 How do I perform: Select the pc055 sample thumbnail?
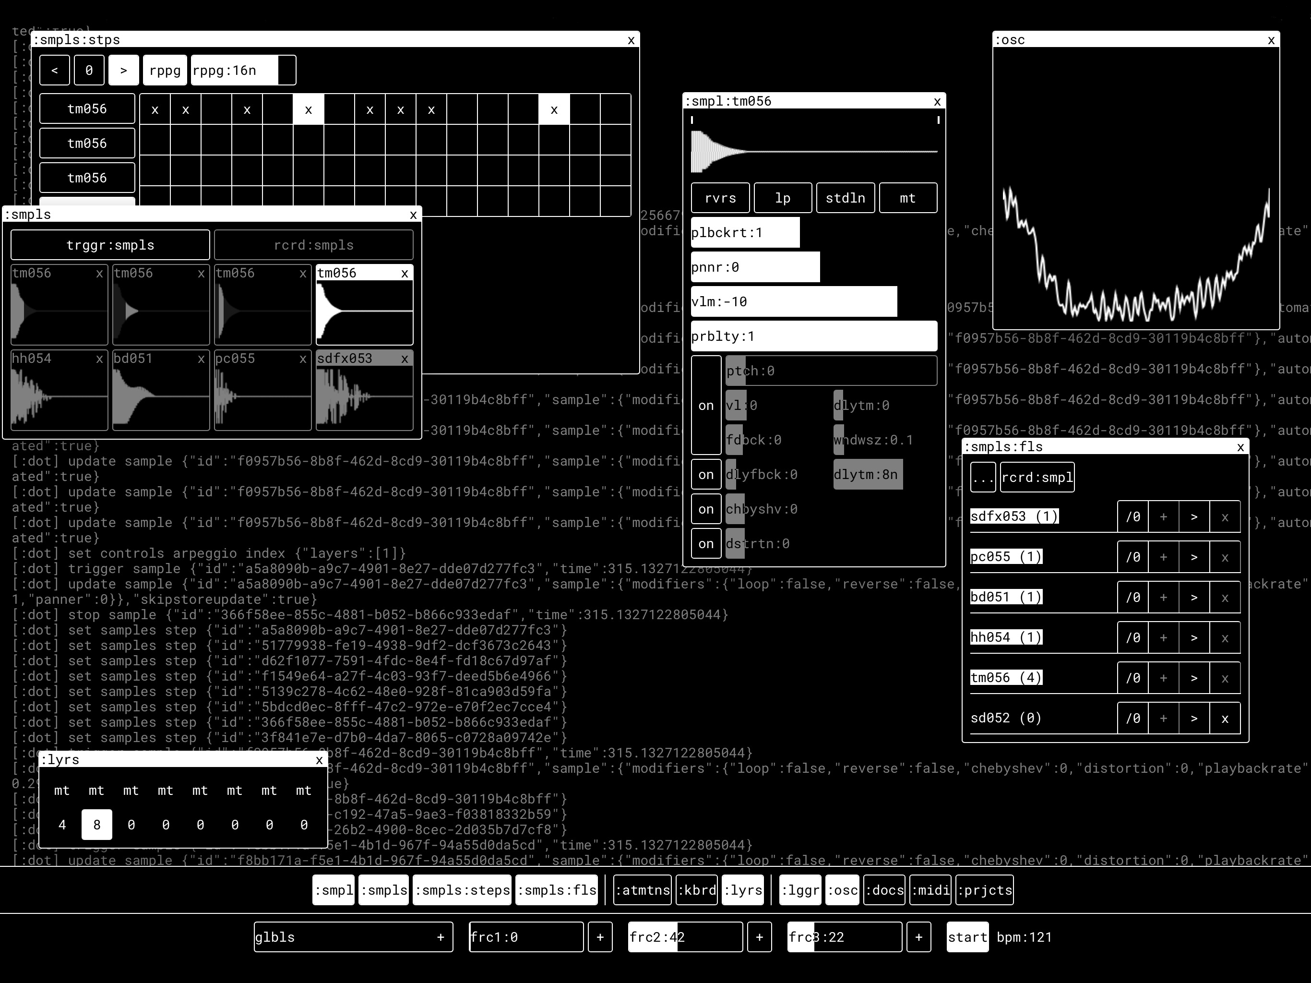coord(262,390)
